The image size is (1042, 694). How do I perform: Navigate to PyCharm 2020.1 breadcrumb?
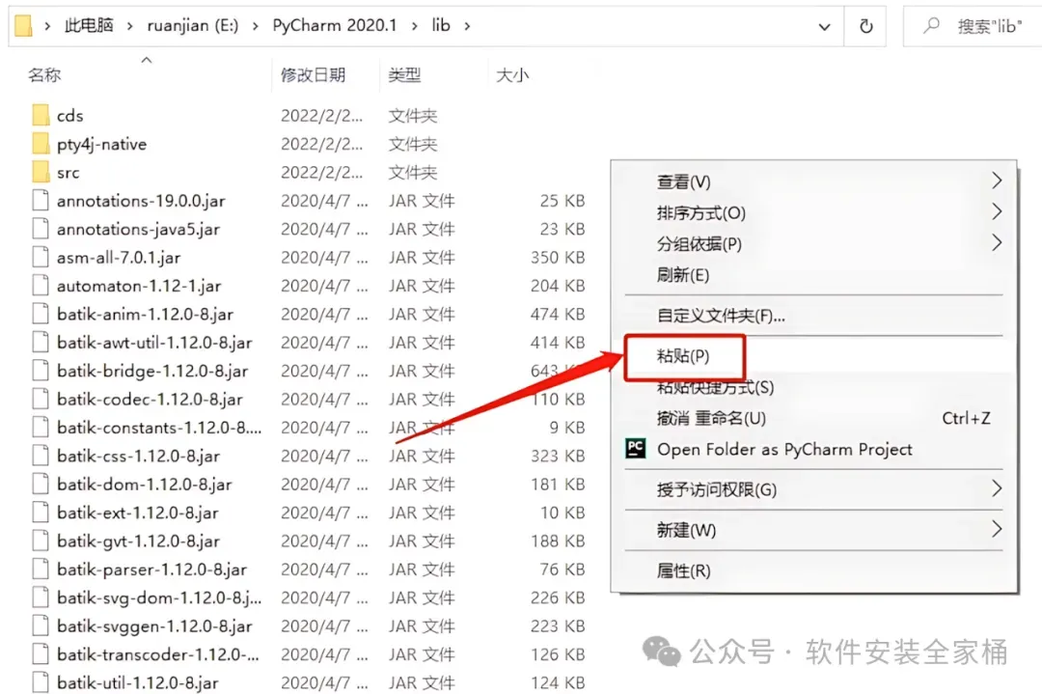334,26
